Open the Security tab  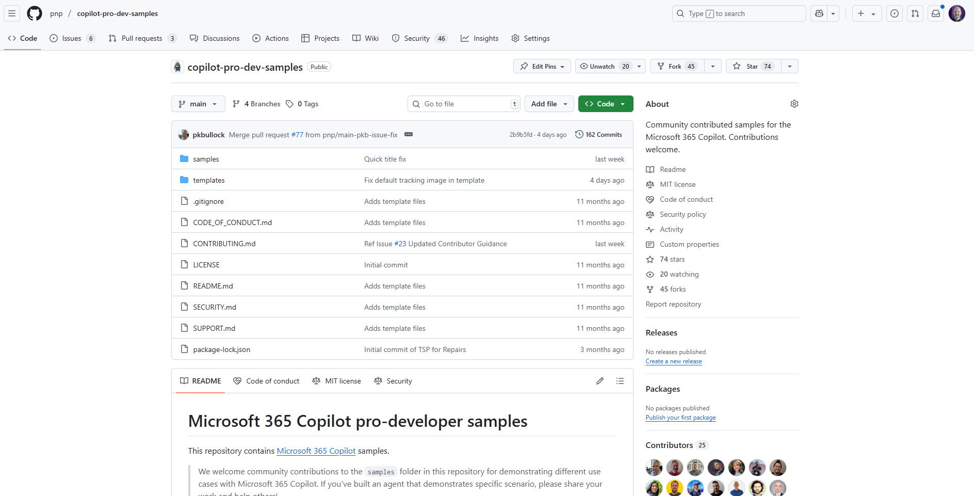point(419,38)
